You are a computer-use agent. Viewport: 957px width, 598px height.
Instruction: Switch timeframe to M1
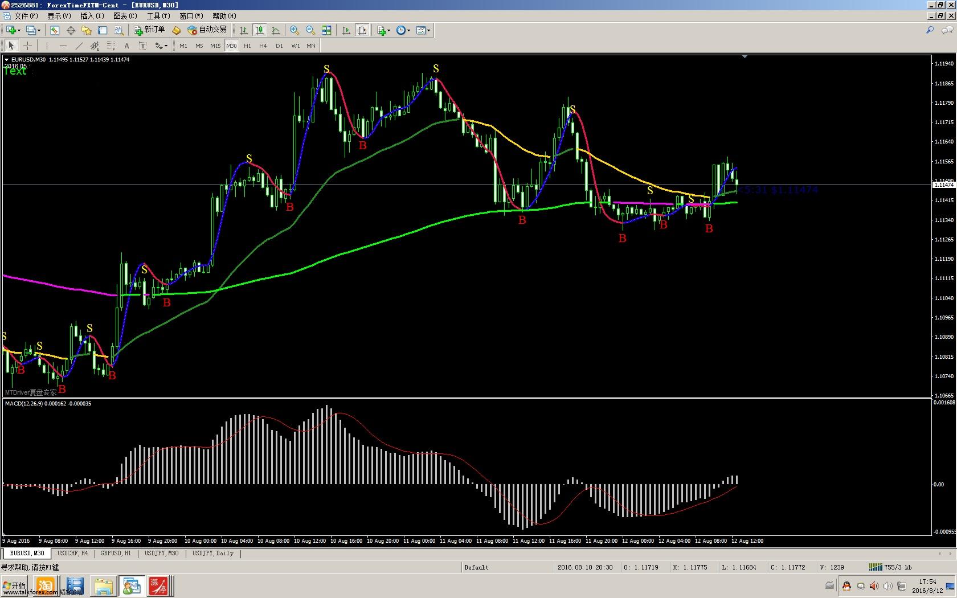click(183, 46)
